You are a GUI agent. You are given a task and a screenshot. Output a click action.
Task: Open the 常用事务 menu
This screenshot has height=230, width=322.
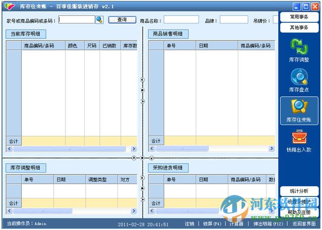(x=299, y=17)
